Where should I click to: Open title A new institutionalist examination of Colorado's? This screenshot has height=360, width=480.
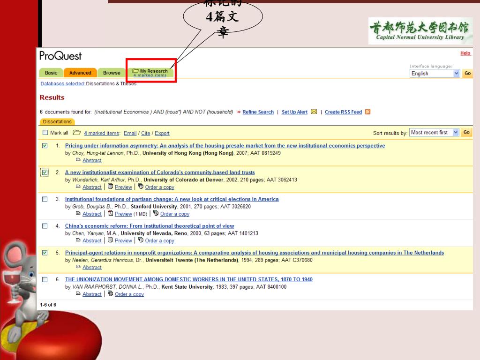pos(160,172)
